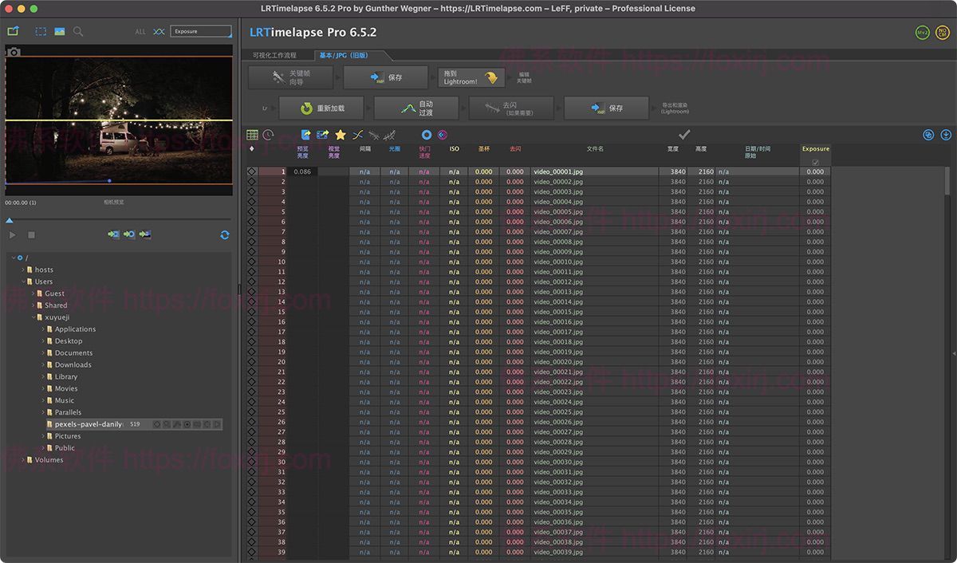The width and height of the screenshot is (957, 563).
Task: Toggle the ALL filter in the top bar
Action: [x=140, y=32]
